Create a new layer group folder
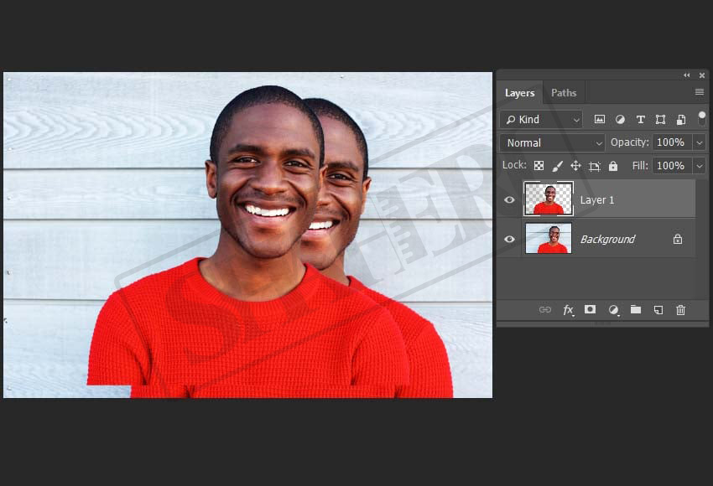 [x=636, y=310]
